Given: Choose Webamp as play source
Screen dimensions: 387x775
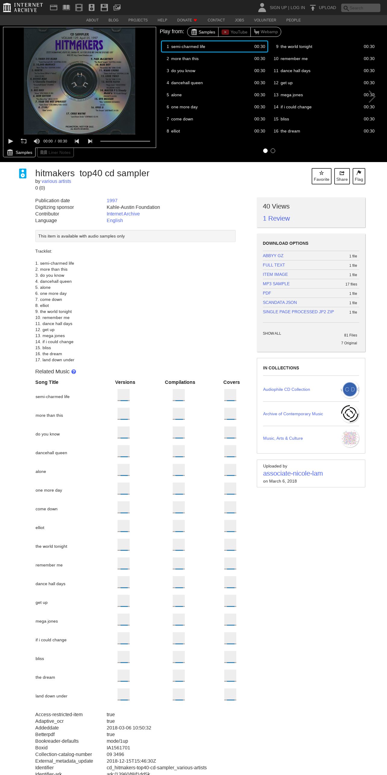Looking at the screenshot, I should (x=266, y=32).
